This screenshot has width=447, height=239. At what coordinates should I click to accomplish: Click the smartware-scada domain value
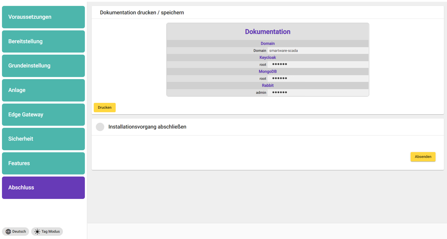(x=283, y=51)
